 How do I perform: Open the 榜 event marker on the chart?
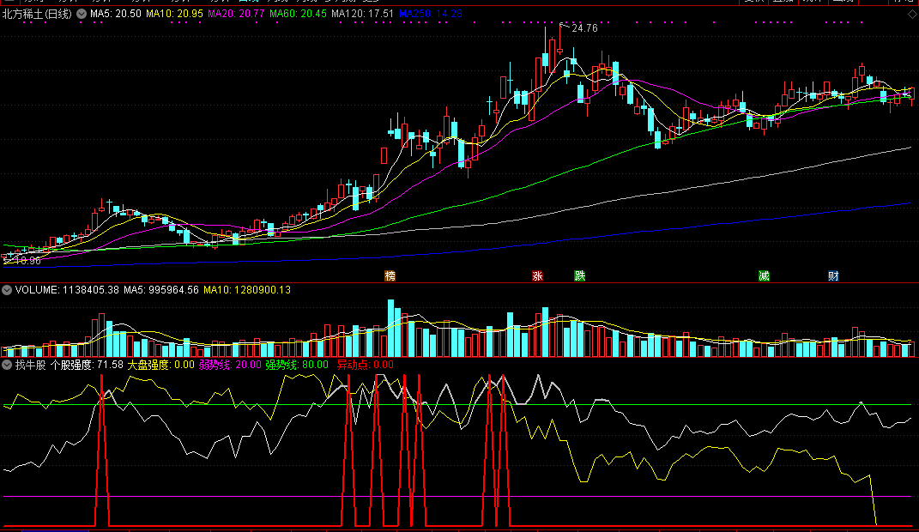390,276
